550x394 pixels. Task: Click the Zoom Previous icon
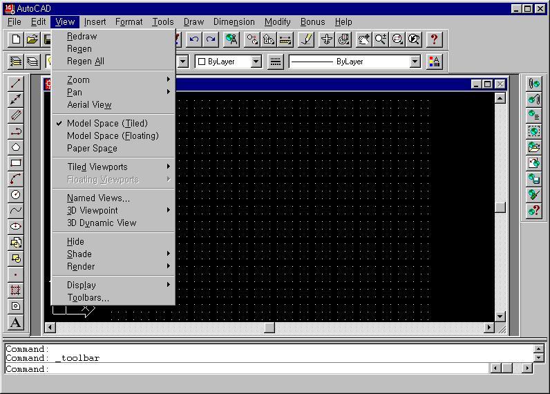click(x=414, y=39)
